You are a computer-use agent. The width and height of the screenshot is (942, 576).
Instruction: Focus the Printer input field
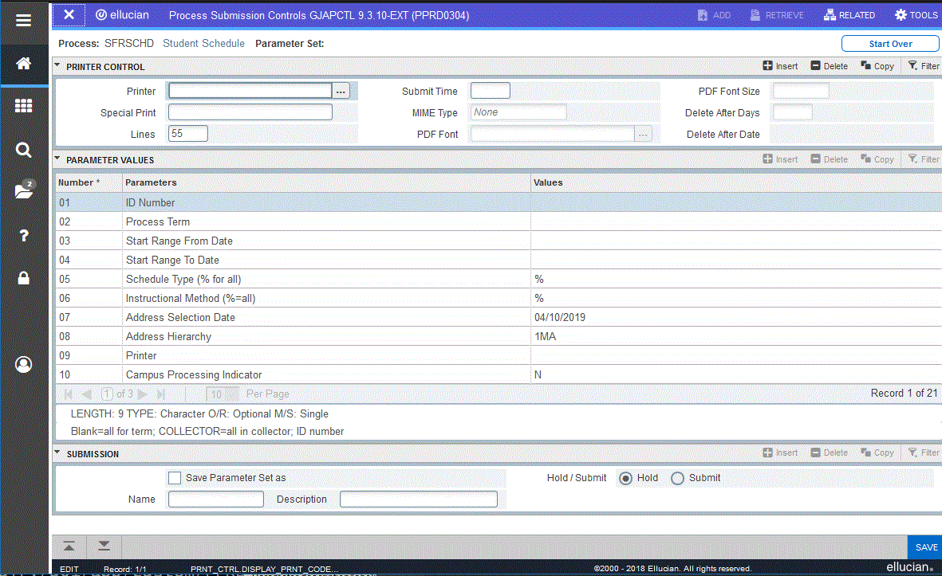[x=250, y=91]
